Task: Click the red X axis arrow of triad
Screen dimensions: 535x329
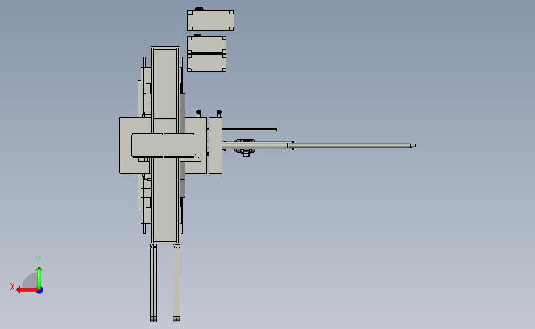Action: pyautogui.click(x=27, y=290)
